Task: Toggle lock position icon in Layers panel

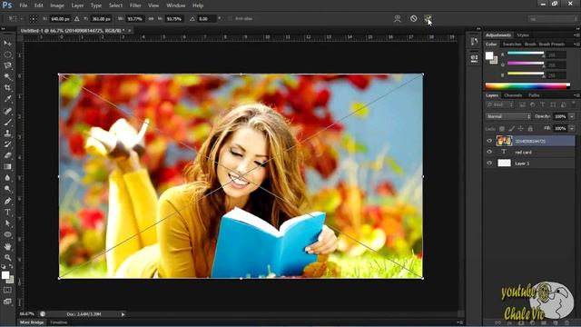Action: (520, 129)
